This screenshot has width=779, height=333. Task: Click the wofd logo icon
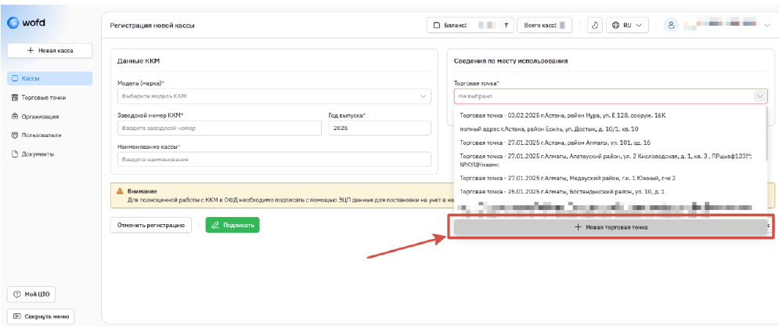[15, 23]
